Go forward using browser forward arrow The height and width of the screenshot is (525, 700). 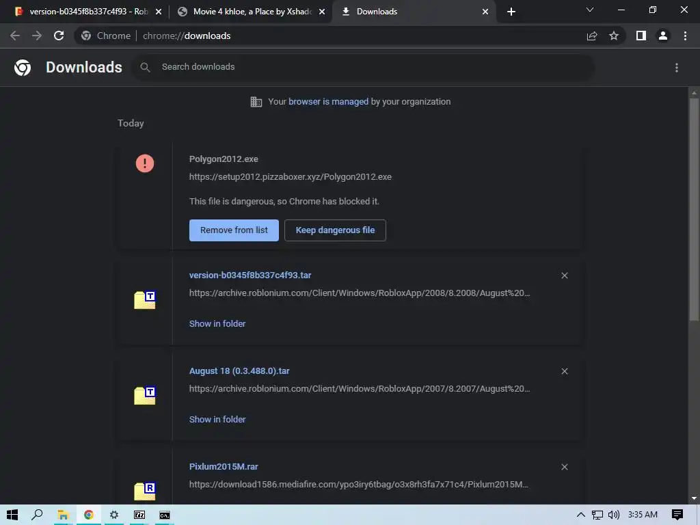tap(37, 36)
